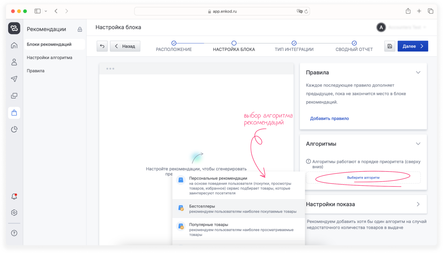Select the shopping bag recommendations icon

point(14,113)
